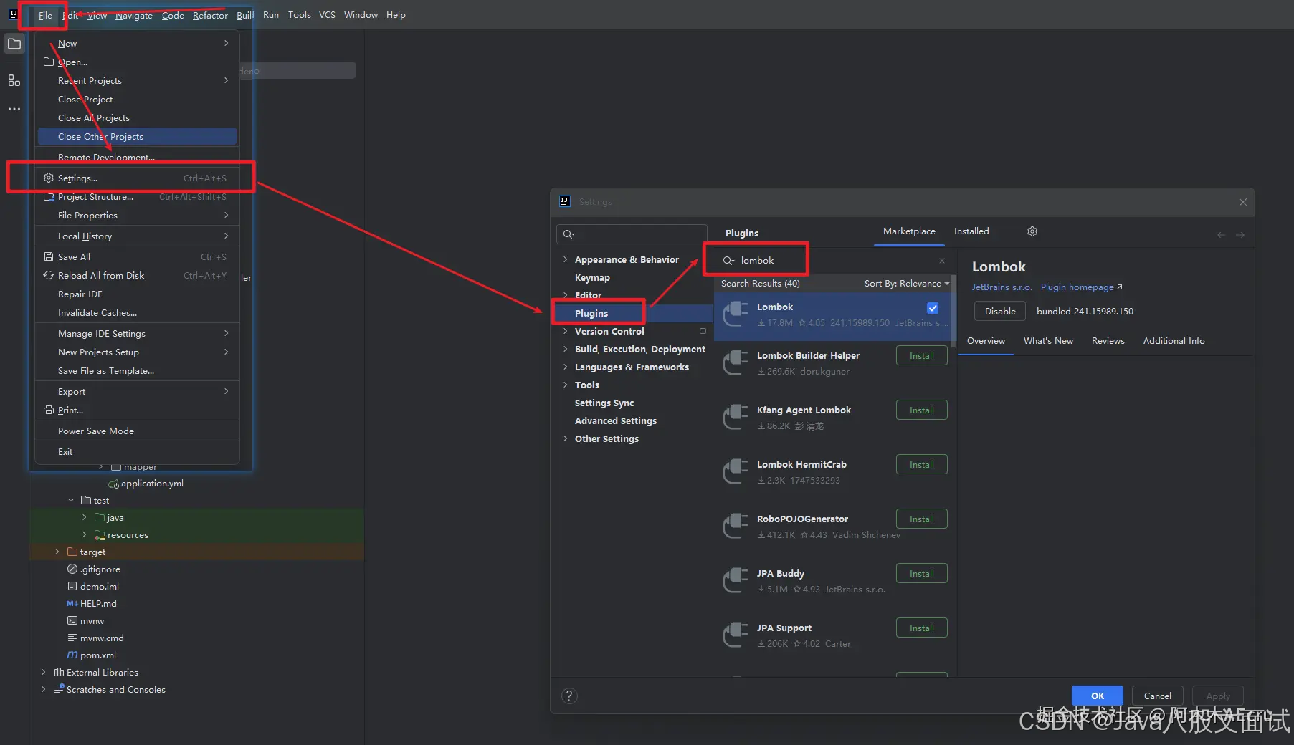Click the settings search magnifier icon

coord(568,234)
